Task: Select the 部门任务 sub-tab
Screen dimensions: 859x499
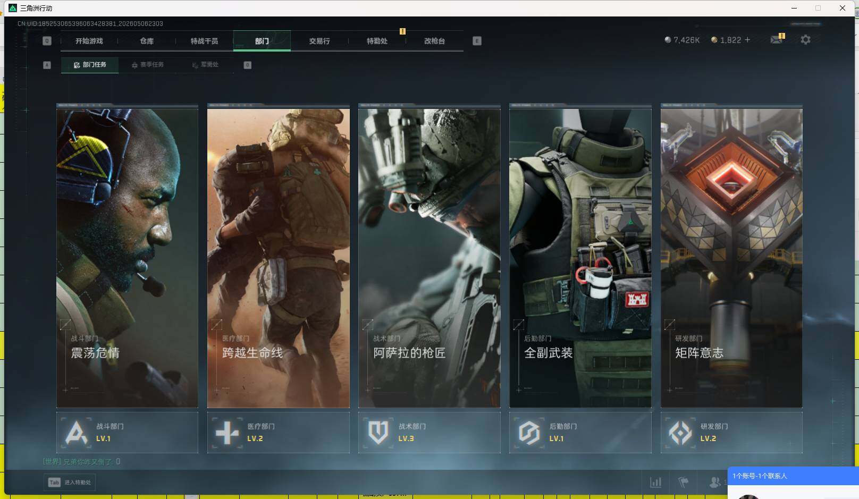Action: click(90, 65)
